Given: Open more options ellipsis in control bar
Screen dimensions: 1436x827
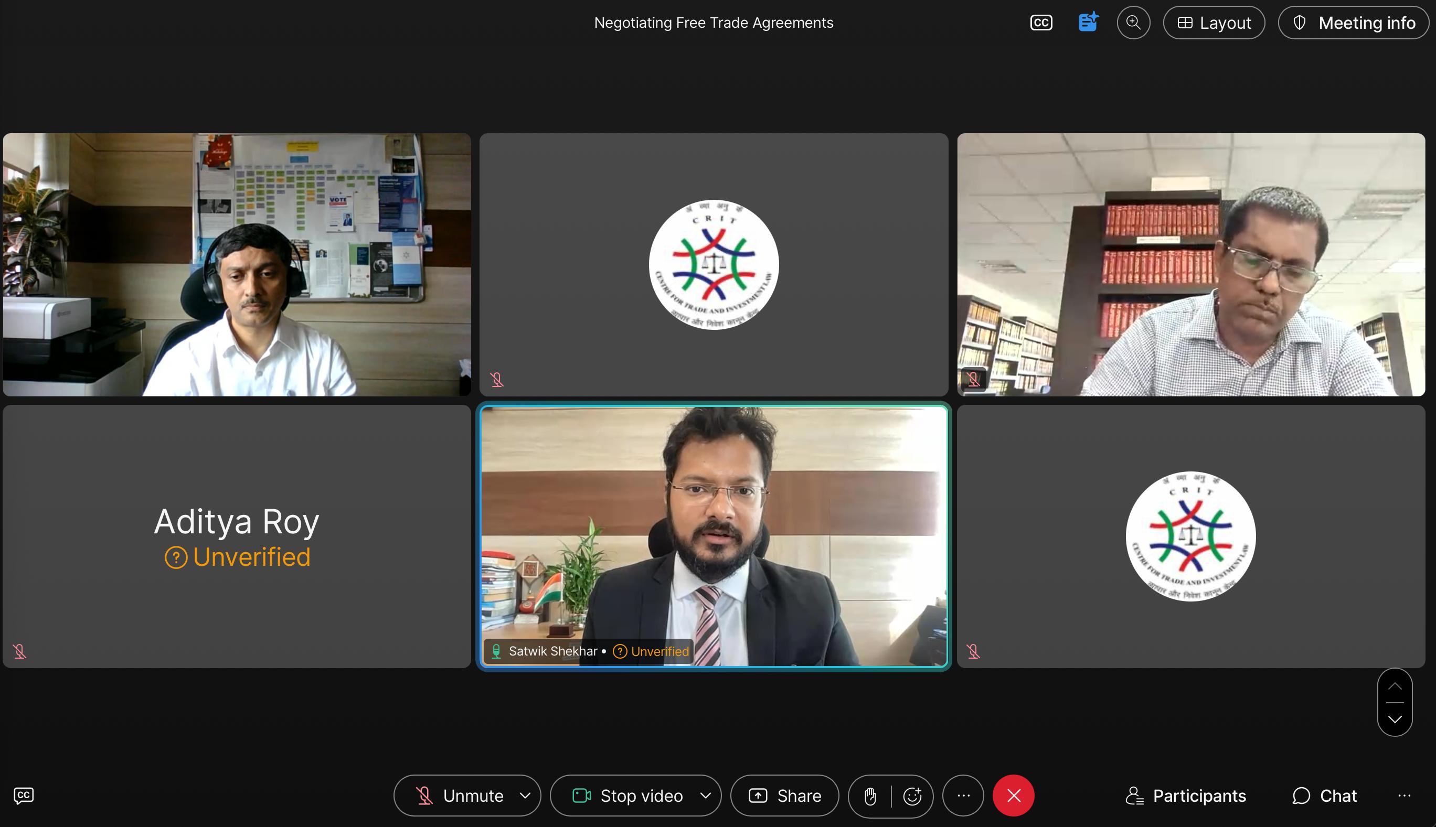Looking at the screenshot, I should [963, 796].
